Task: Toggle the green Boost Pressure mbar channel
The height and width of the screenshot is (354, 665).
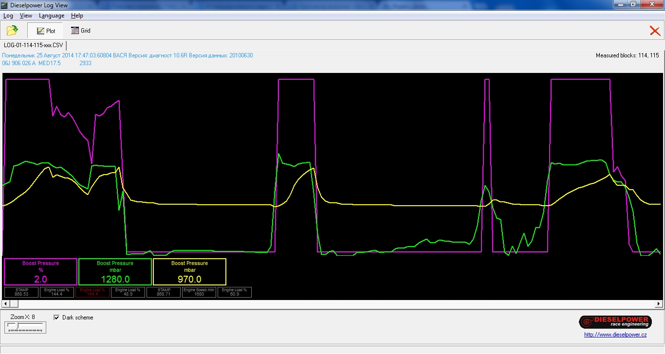Action: point(115,272)
